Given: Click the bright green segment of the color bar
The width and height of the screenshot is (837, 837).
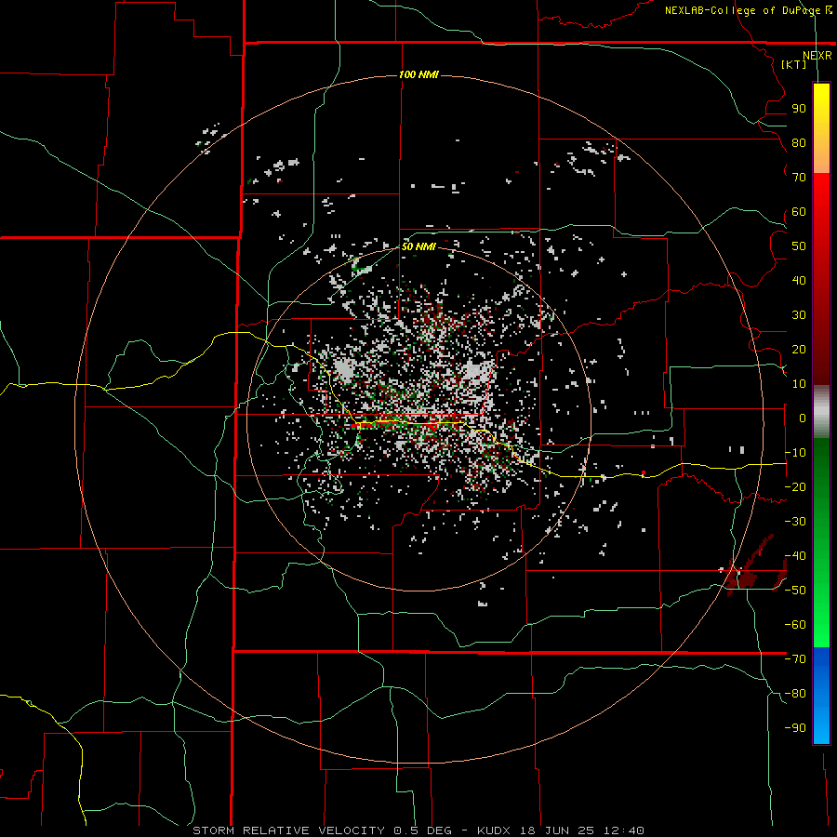Looking at the screenshot, I should (821, 614).
